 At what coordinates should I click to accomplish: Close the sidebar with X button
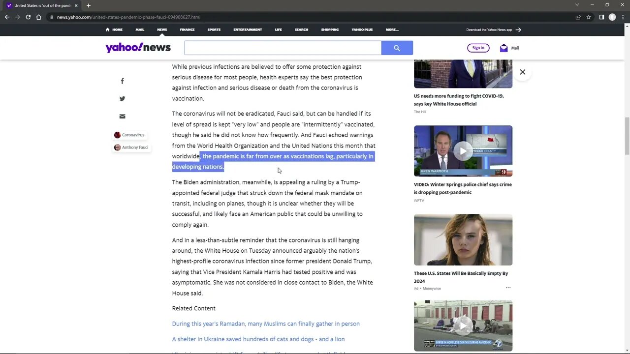pyautogui.click(x=523, y=72)
